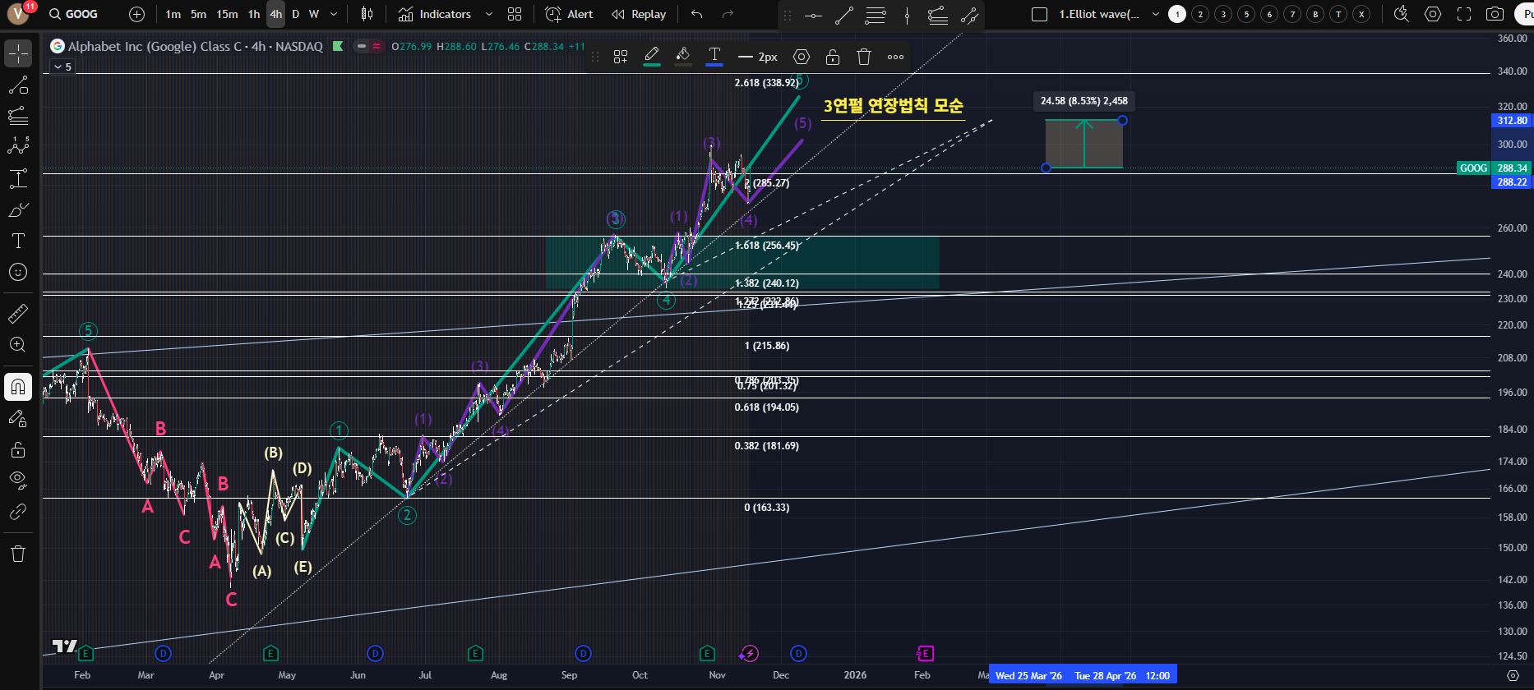
Task: Toggle lock all drawings in left sidebar
Action: point(18,449)
